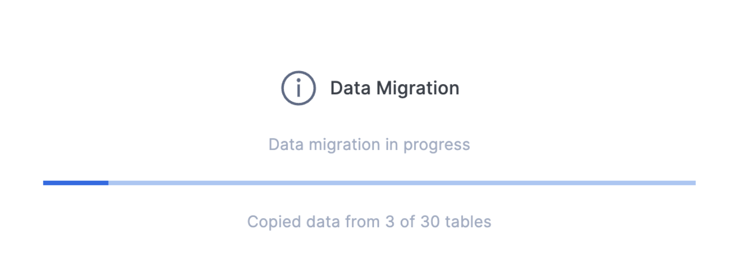Click "Copied data from 3 of 30 tables"

coord(369,222)
